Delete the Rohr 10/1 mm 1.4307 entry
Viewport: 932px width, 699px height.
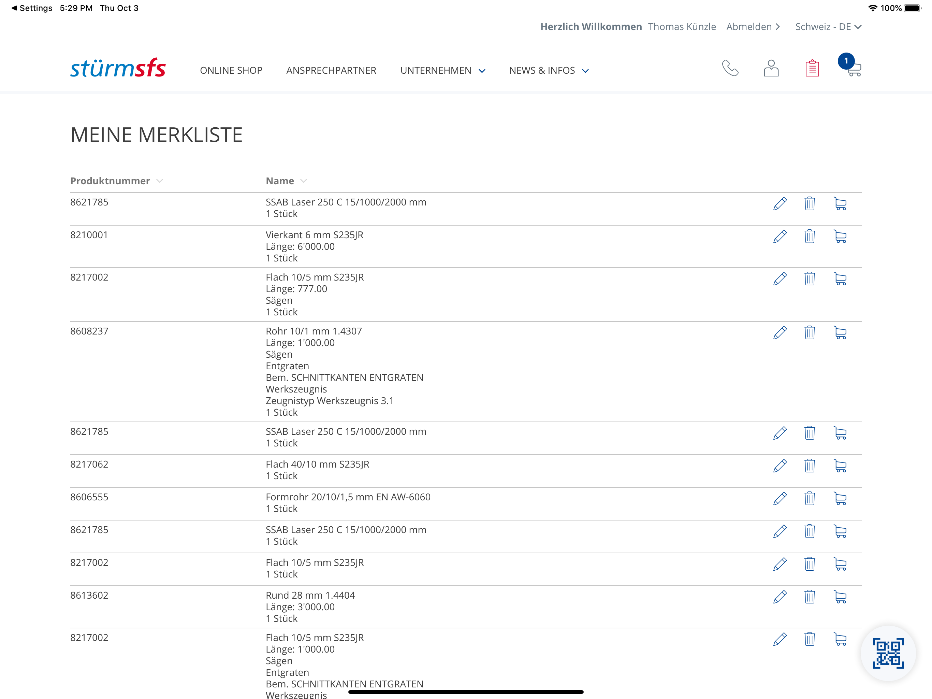tap(810, 333)
